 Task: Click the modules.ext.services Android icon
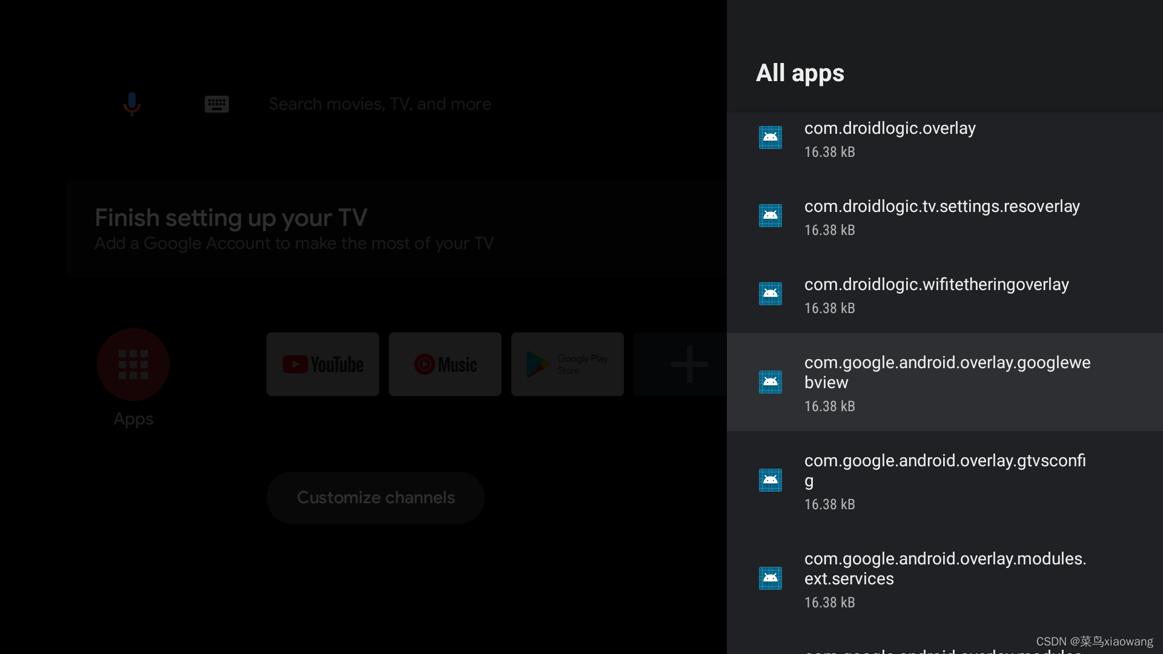pyautogui.click(x=770, y=578)
